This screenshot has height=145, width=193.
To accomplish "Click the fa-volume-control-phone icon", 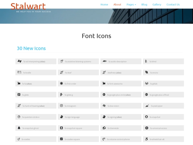I will click(x=104, y=139).
